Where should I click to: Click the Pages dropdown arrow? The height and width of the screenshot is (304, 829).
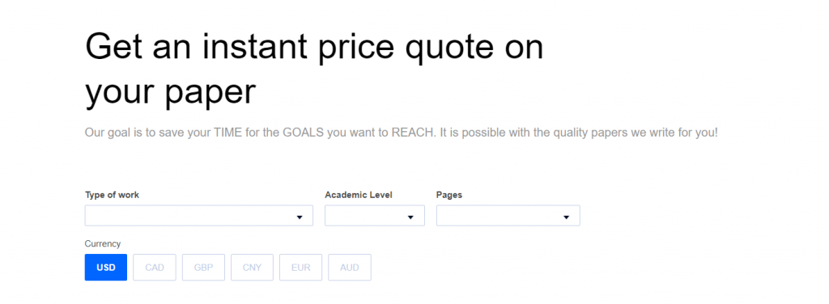566,217
